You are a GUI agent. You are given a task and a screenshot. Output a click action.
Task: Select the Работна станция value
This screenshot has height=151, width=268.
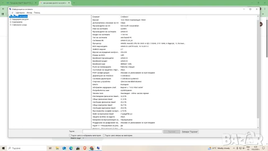(x=127, y=67)
